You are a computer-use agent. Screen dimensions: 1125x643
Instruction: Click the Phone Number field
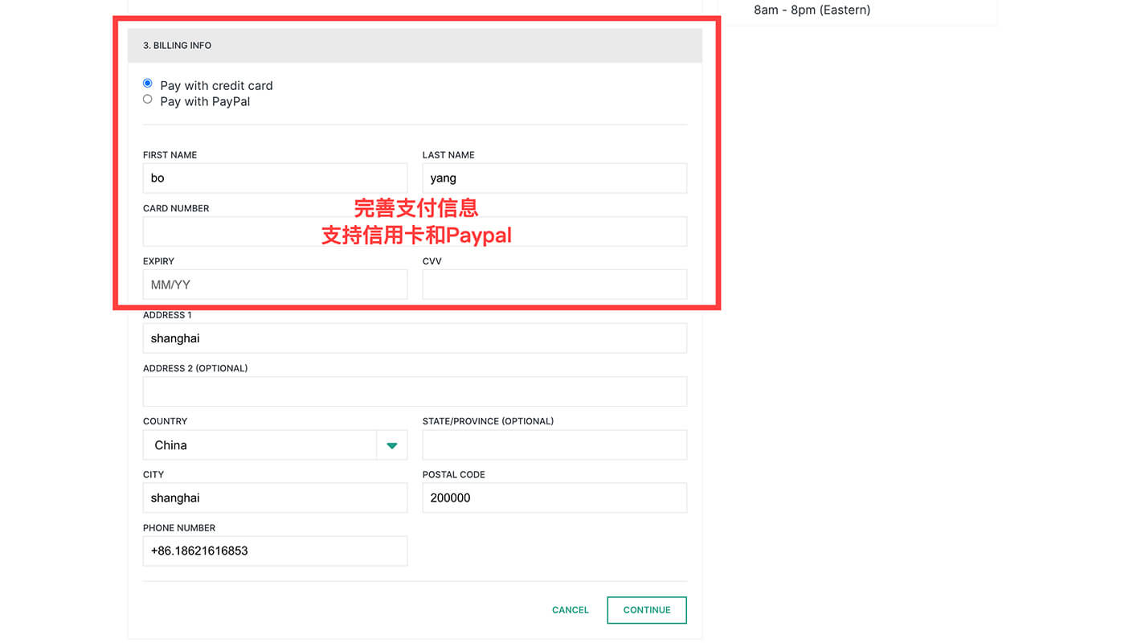(276, 551)
